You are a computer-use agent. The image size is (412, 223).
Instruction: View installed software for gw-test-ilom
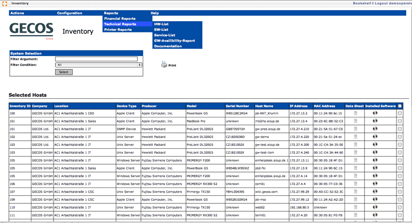(x=375, y=152)
